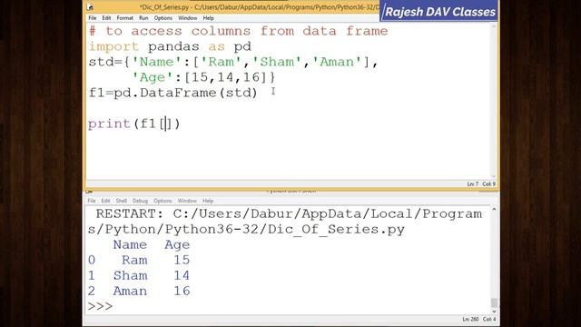Screen dimensions: 581x327
Task: Open the Options menu in the editor window
Action: click(163, 18)
